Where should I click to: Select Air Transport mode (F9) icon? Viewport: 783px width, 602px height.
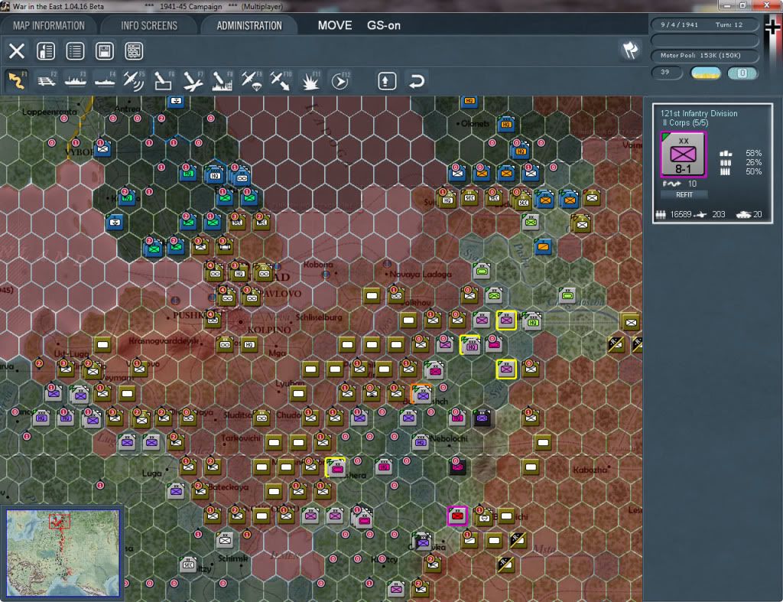pos(251,80)
